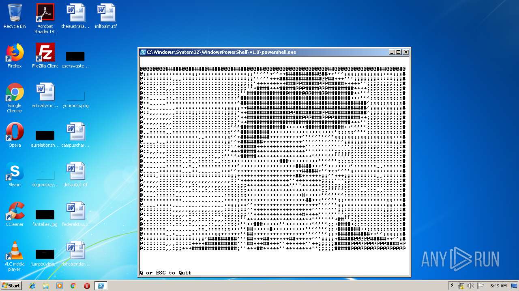Open the FileZilla Client shortcut
This screenshot has width=519, height=291.
(x=45, y=56)
